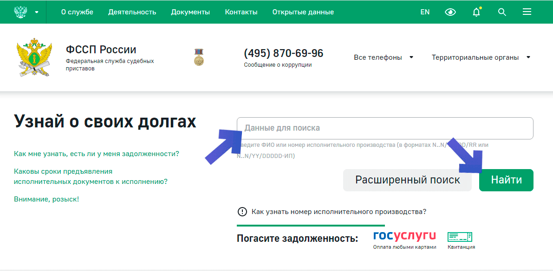This screenshot has width=553, height=271.
Task: Open the hamburger menu icon
Action: coord(527,12)
